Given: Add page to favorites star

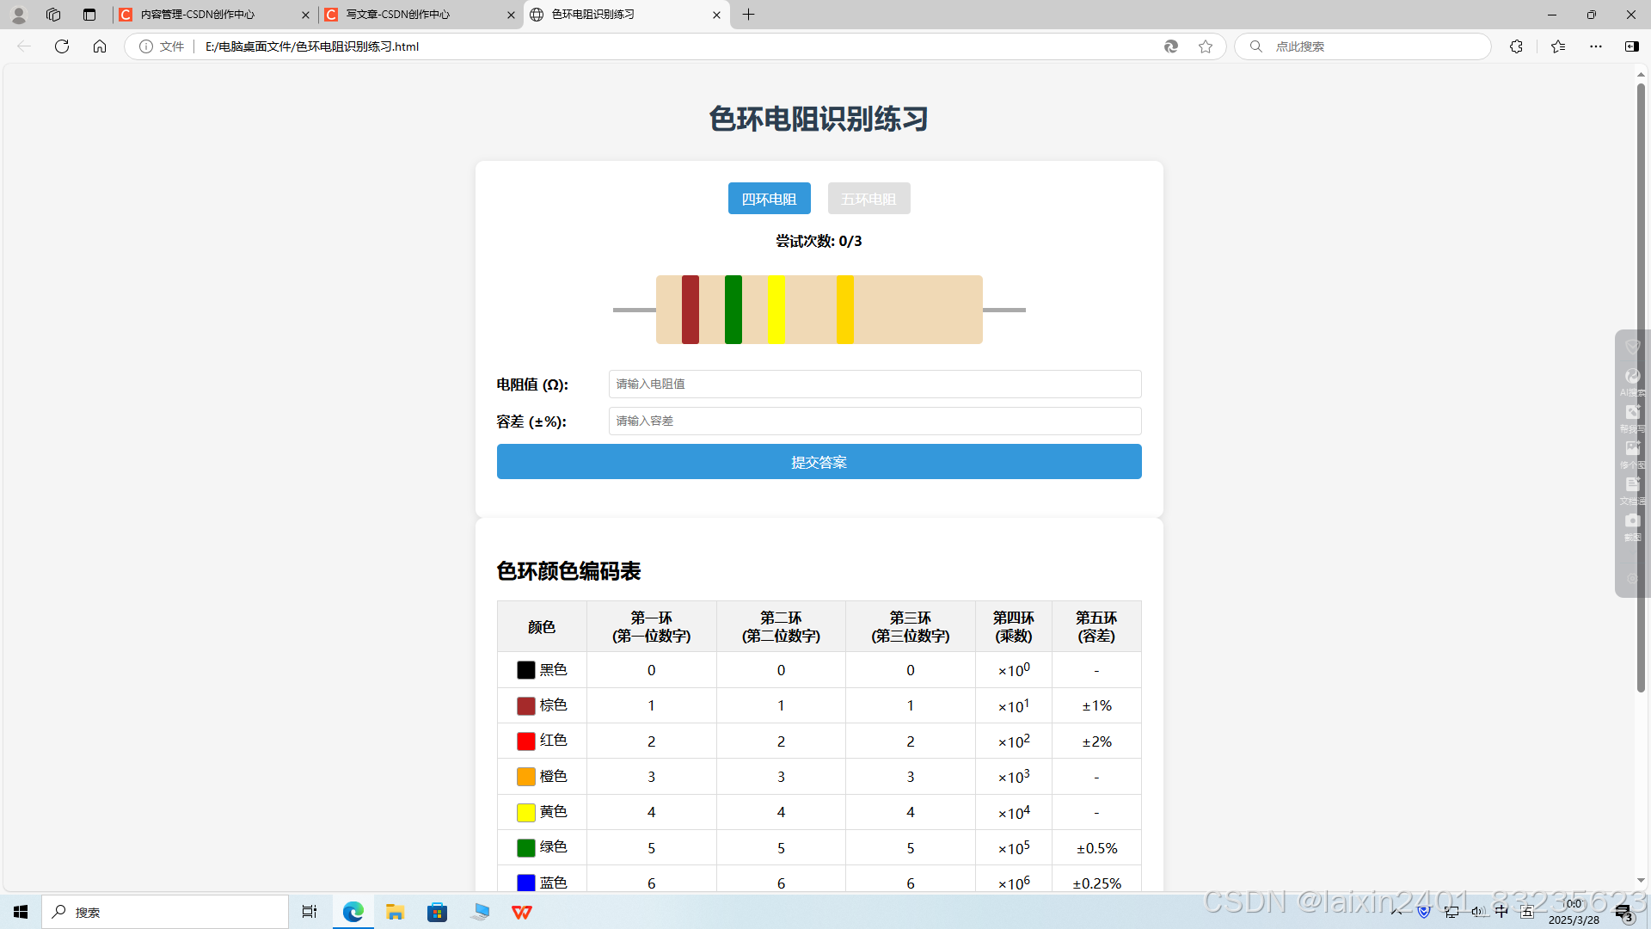Looking at the screenshot, I should point(1206,46).
